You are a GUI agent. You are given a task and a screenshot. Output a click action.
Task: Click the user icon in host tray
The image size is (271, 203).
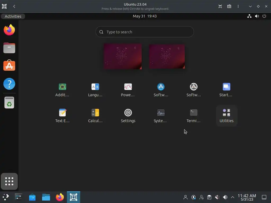point(186,197)
